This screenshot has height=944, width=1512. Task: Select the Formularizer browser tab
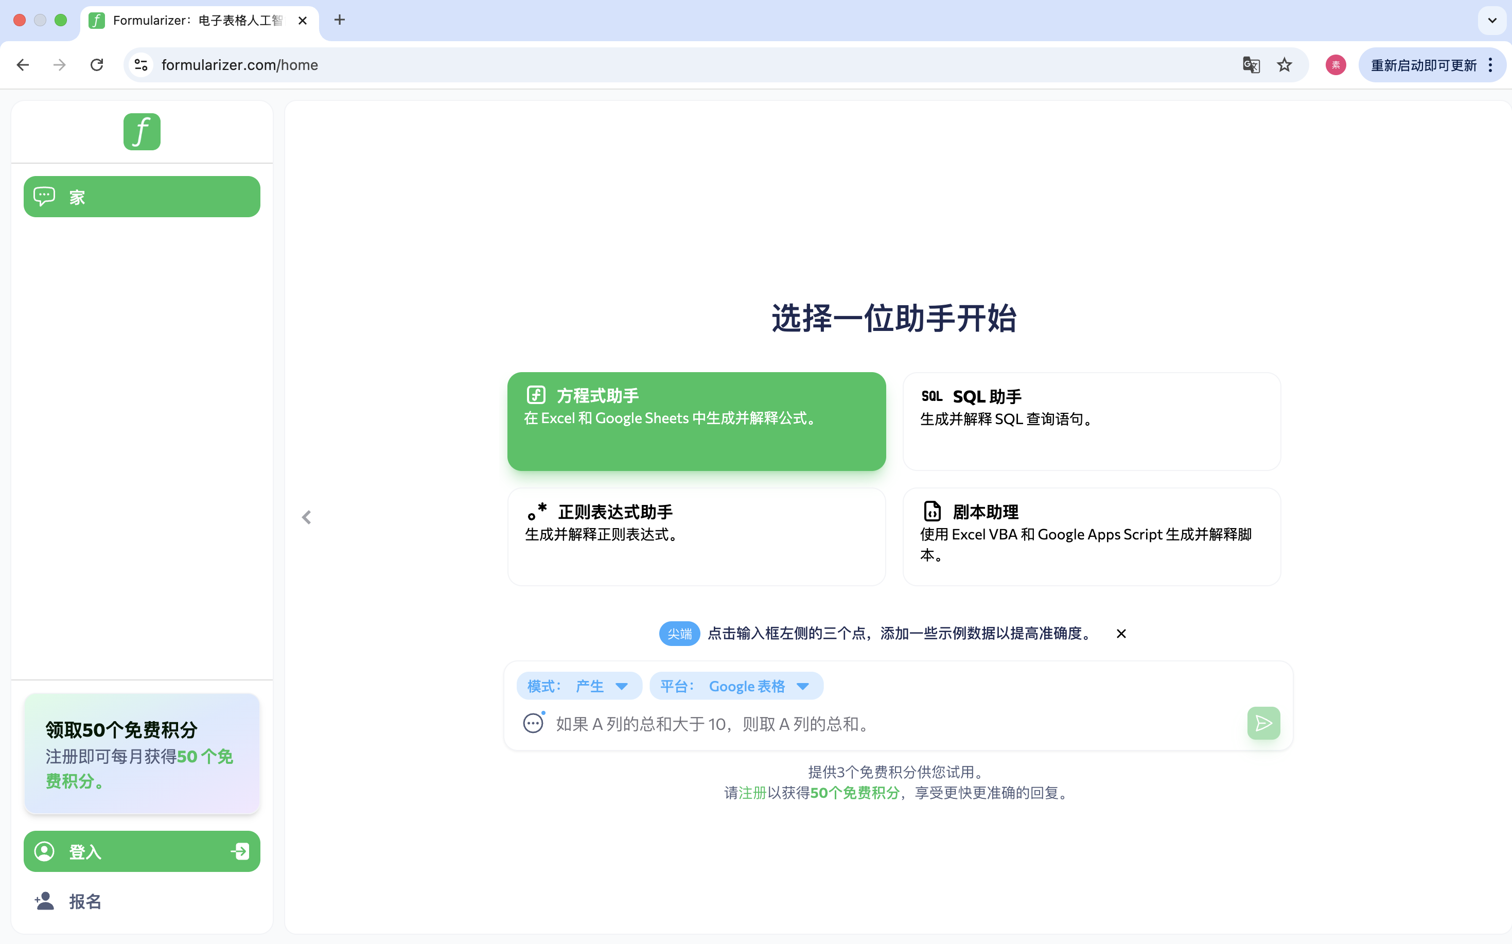[187, 20]
